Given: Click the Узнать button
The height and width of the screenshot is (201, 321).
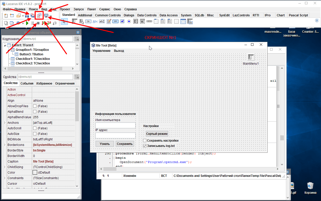Looking at the screenshot, I should point(105,144).
